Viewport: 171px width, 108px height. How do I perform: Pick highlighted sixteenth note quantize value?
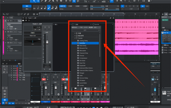49,8
